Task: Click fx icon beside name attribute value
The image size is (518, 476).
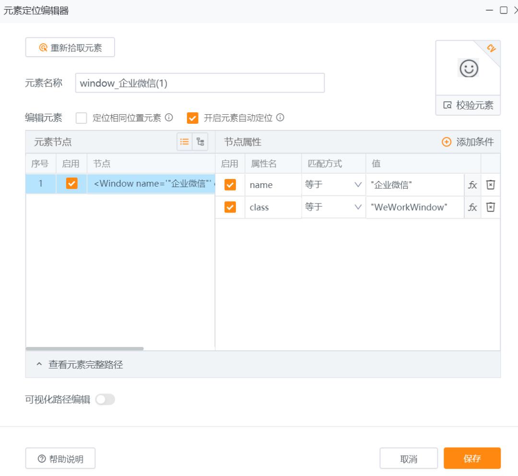Action: 472,185
